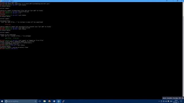184x103 pixels.
Task: Click the 'git add file.txt' command line
Action: coord(15,28)
